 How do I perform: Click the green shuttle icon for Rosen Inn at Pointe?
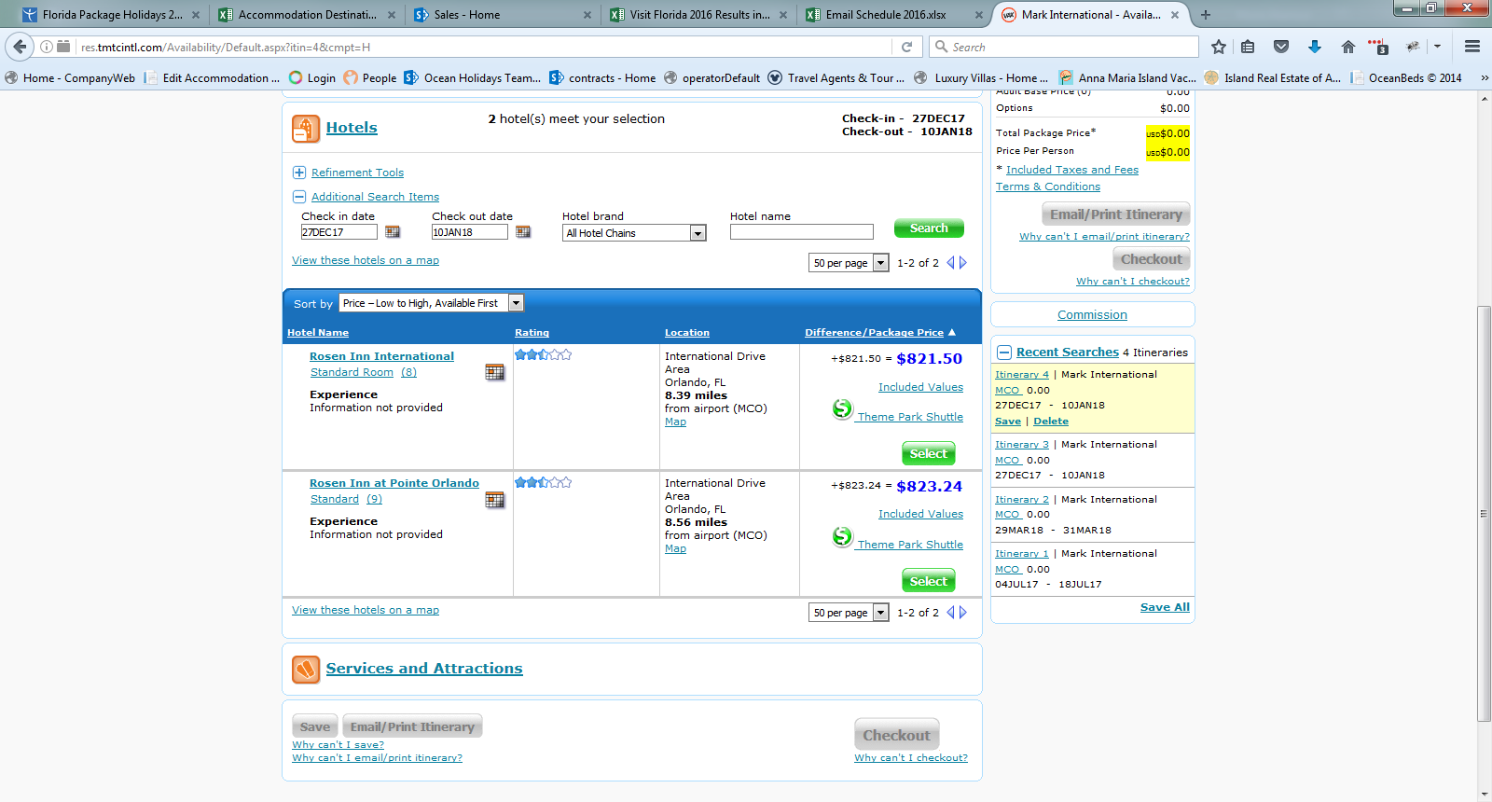(842, 536)
